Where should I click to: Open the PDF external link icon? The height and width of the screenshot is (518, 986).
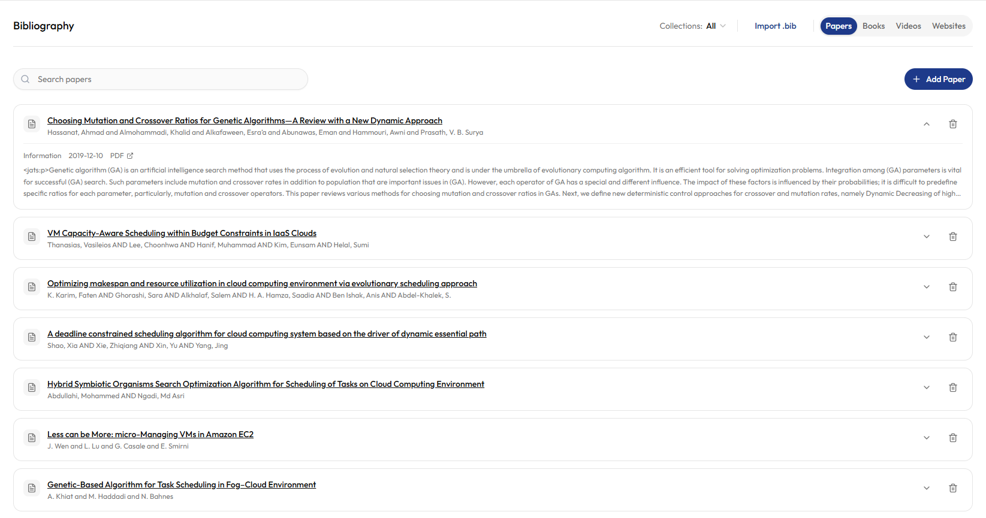coord(130,156)
